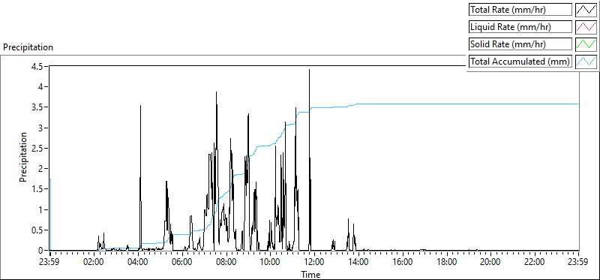
Task: Click the 20:00 time tick label
Action: click(x=490, y=263)
